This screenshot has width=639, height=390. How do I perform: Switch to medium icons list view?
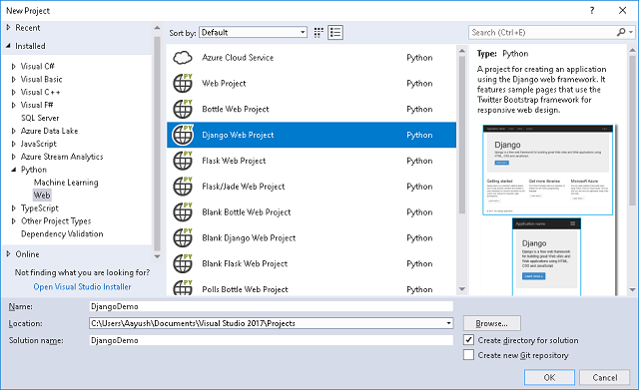click(335, 33)
